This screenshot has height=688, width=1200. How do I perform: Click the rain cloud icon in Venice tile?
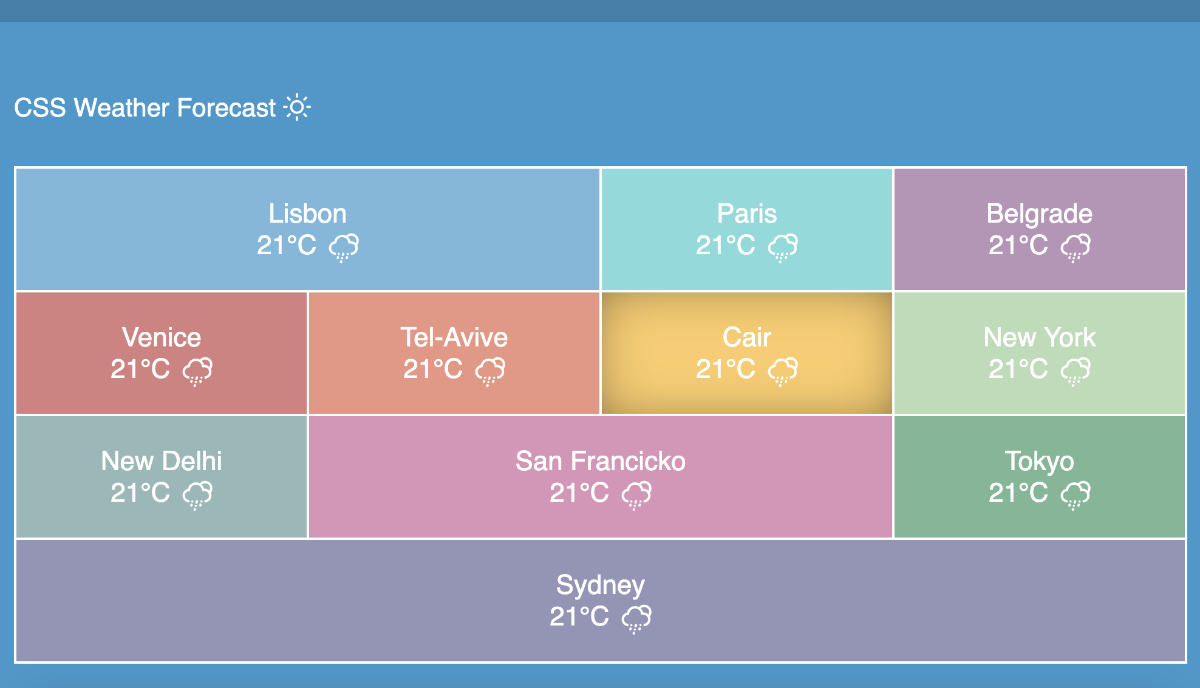click(197, 371)
